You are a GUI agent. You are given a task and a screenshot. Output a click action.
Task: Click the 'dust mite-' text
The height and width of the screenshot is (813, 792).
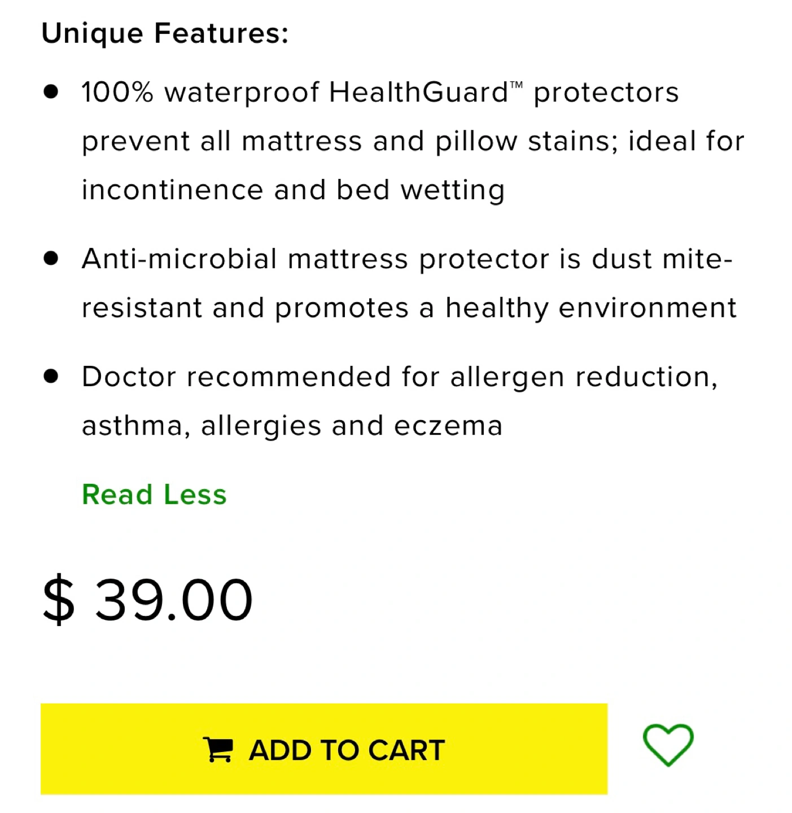[x=662, y=259]
